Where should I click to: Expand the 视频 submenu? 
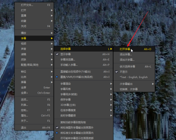[x=34, y=44]
